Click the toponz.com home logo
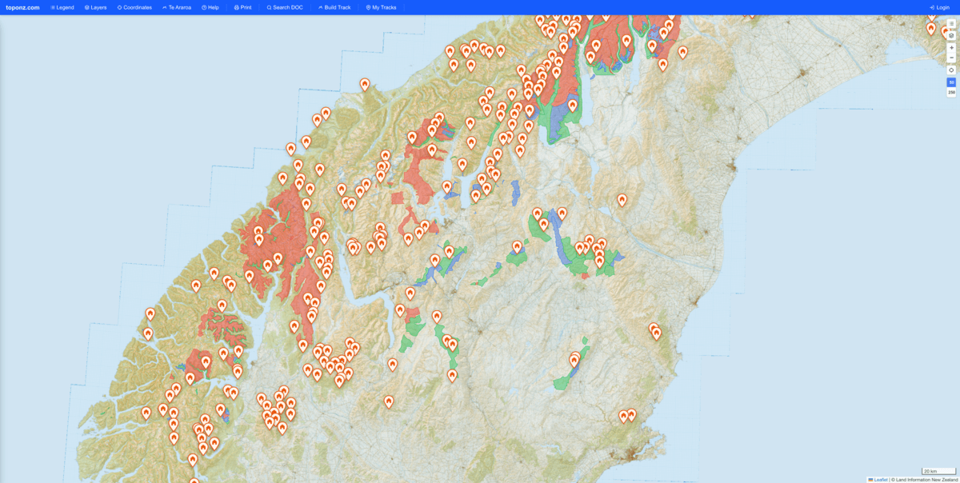This screenshot has height=483, width=960. [x=24, y=7]
